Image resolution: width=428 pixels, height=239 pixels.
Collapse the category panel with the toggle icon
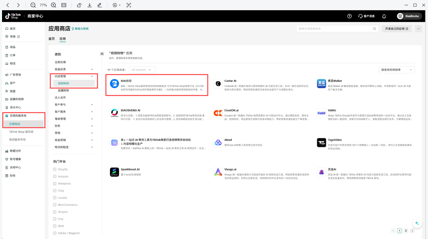tap(102, 54)
